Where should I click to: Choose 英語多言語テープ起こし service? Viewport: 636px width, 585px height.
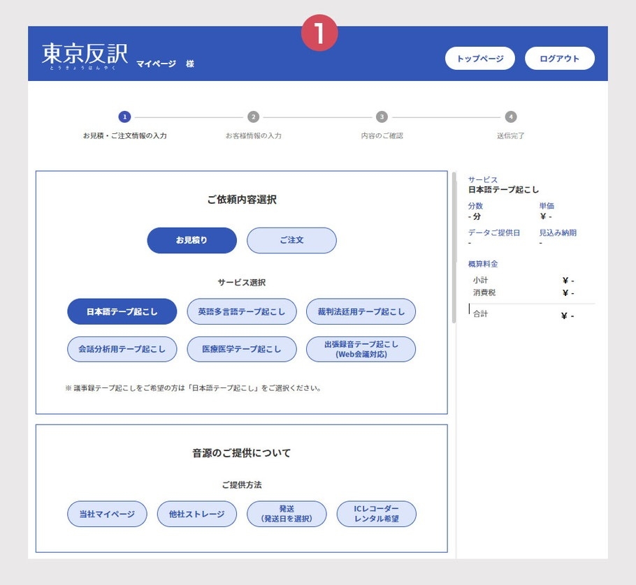click(x=242, y=311)
